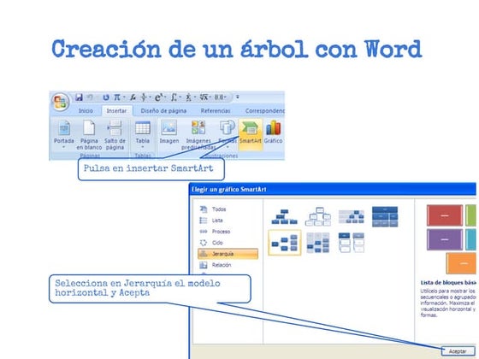Click the e-power script equation icon

click(158, 97)
